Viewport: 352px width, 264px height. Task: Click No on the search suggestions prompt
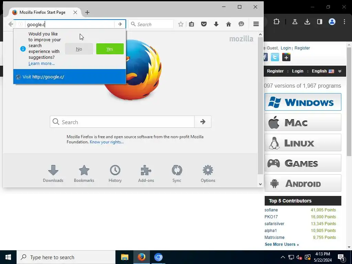[x=79, y=49]
